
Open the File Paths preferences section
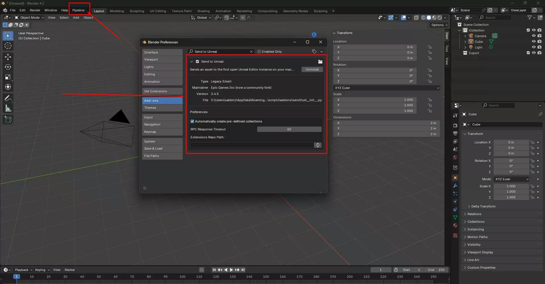tap(162, 156)
